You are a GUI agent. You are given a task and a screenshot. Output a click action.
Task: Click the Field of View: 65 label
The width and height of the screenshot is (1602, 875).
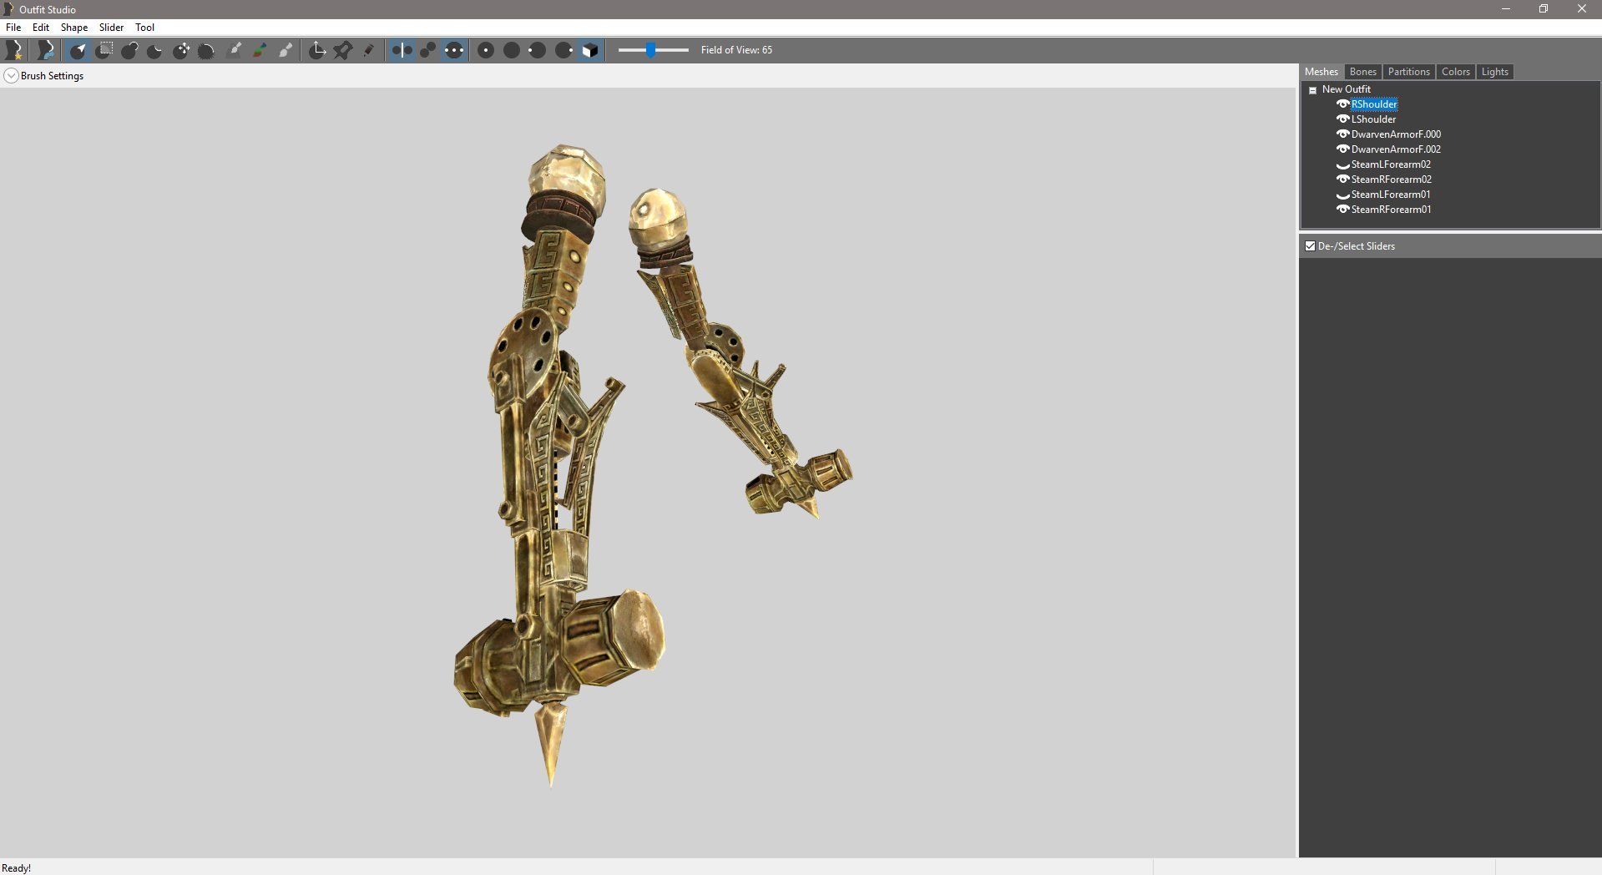click(736, 50)
